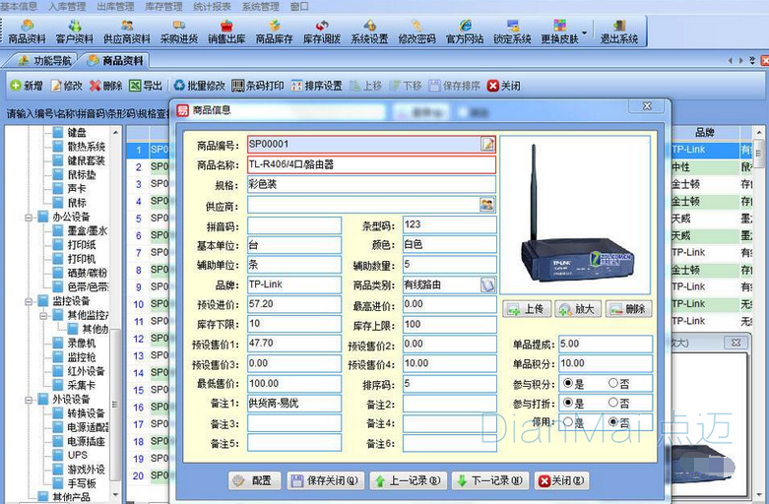Click the 品牌 column header
Viewport: 769px width, 504px height.
coord(705,132)
